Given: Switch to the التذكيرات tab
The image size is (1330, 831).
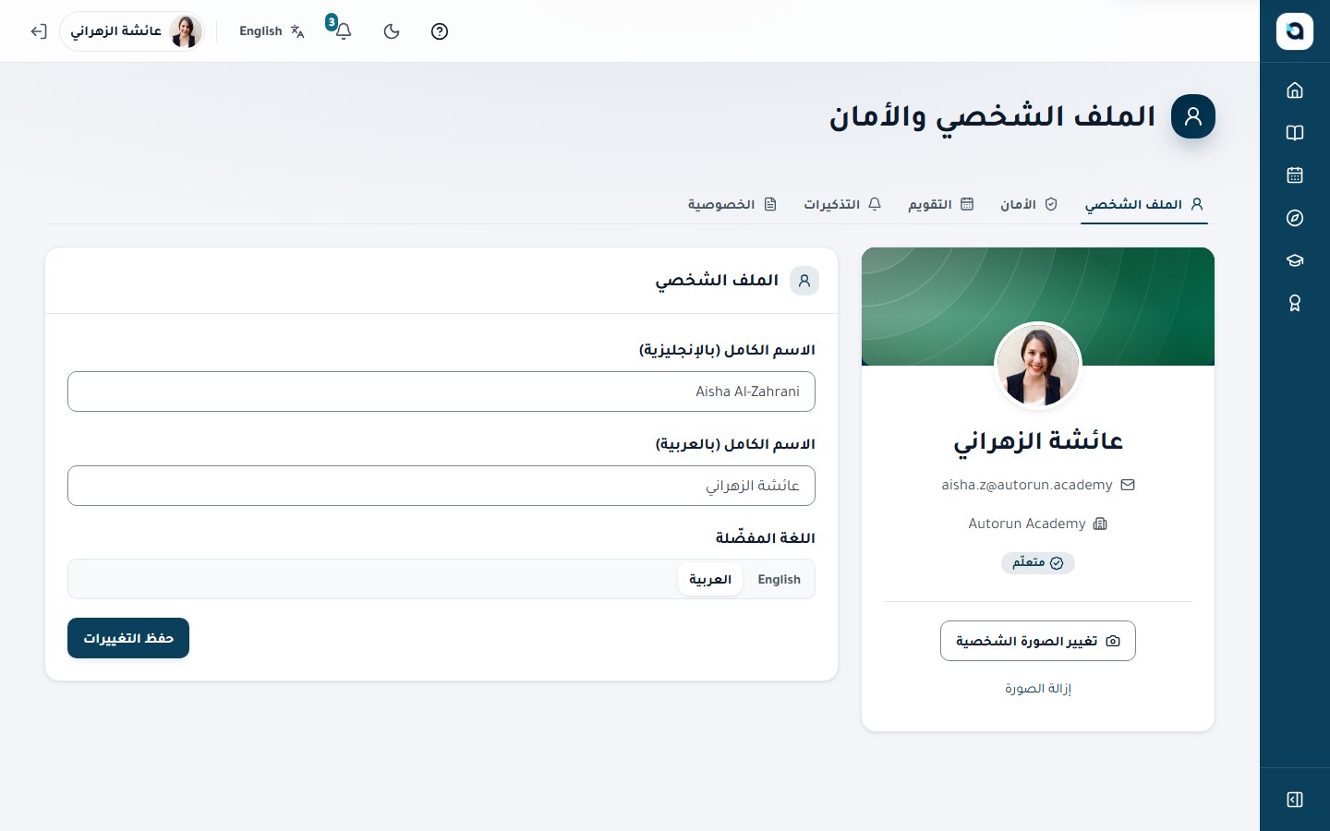Looking at the screenshot, I should [x=842, y=204].
